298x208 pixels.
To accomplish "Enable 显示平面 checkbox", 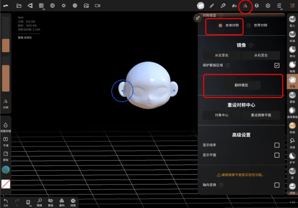I will pos(277,155).
